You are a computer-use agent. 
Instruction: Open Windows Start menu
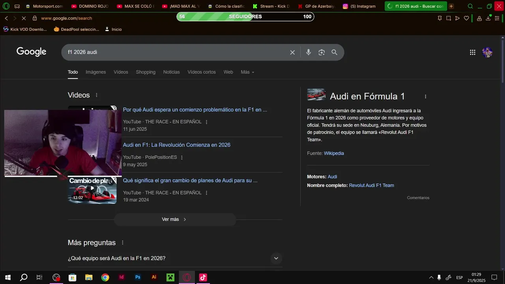[7, 277]
